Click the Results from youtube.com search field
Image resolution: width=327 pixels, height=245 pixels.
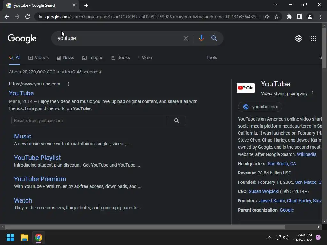[x=89, y=121]
